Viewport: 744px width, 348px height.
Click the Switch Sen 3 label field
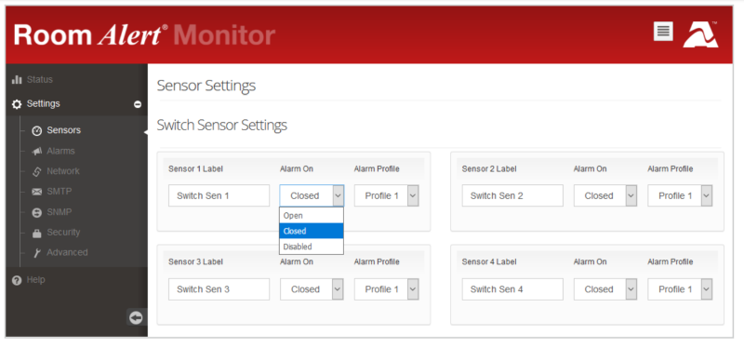(x=219, y=289)
